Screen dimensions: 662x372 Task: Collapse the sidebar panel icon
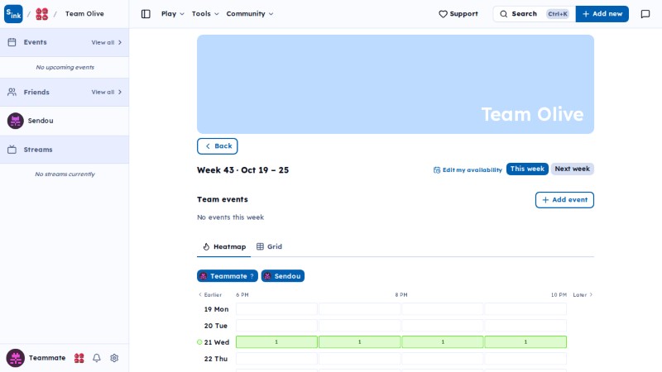pyautogui.click(x=146, y=14)
